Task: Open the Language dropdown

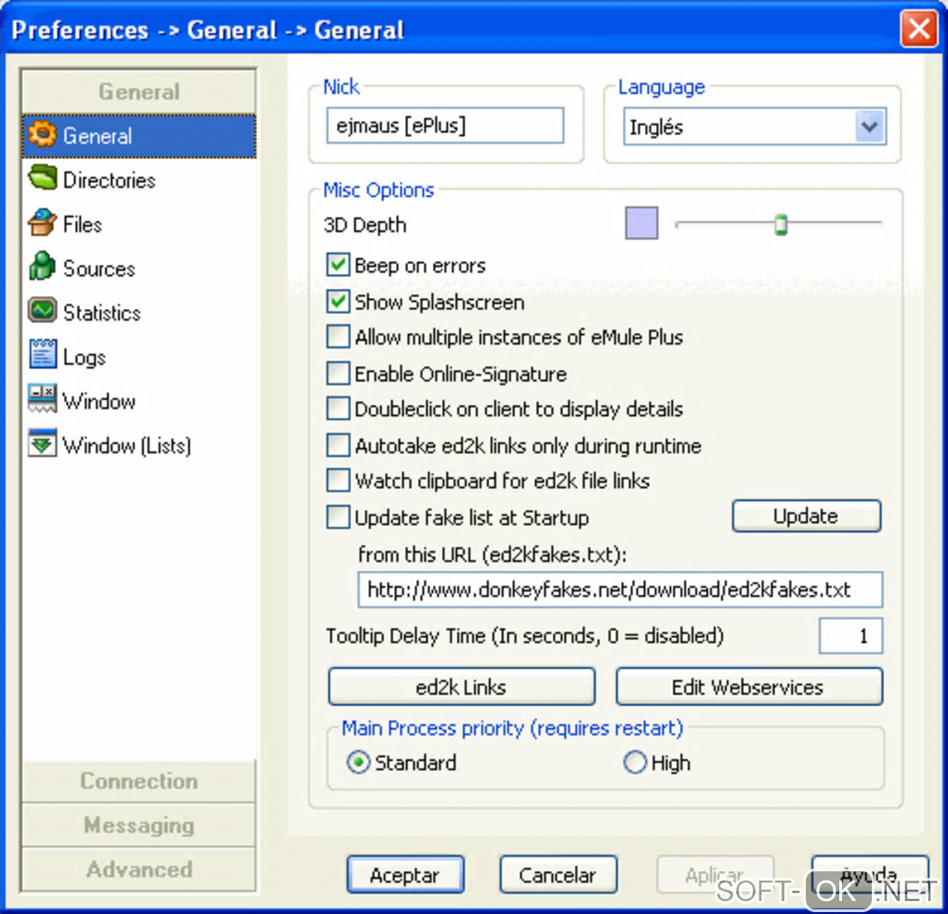Action: coord(870,126)
